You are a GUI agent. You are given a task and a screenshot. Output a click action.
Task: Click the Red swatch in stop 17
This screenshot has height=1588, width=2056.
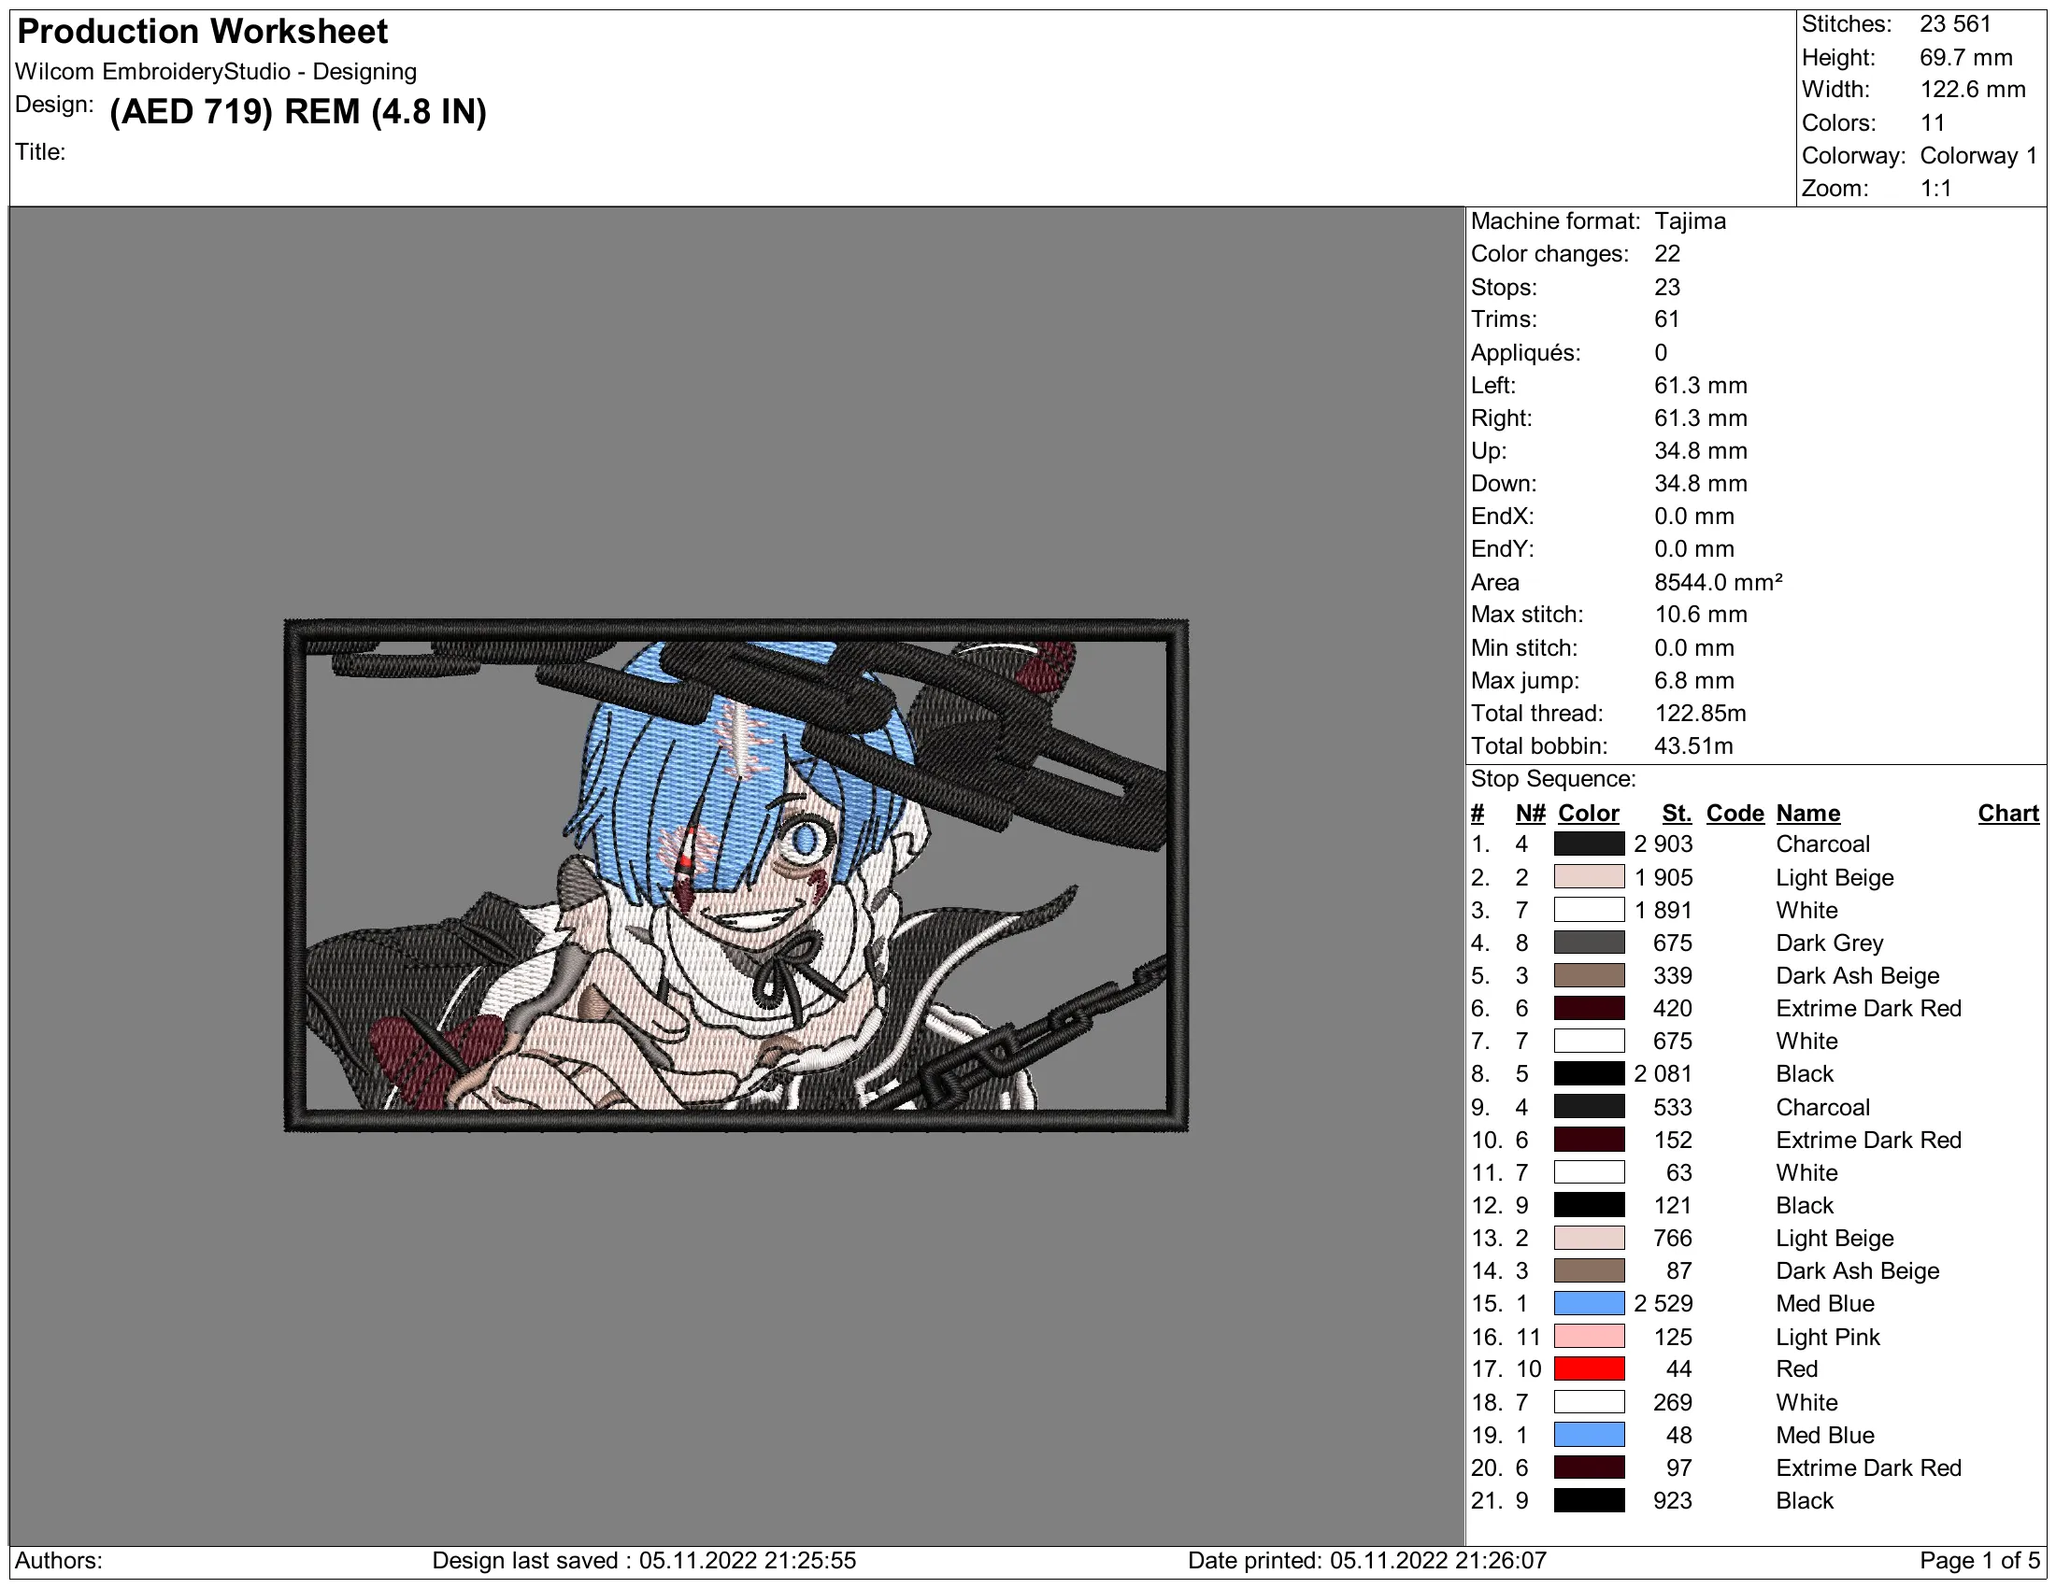(1589, 1368)
